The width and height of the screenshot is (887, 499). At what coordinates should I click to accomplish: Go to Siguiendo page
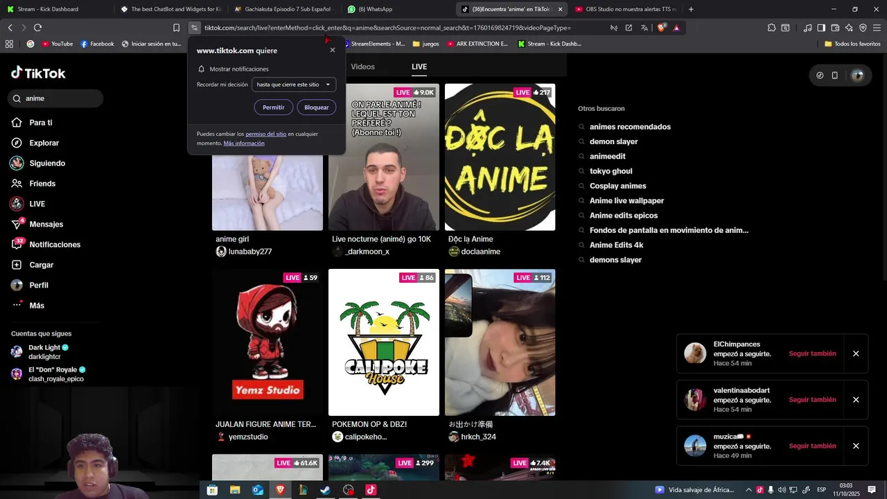[37, 164]
